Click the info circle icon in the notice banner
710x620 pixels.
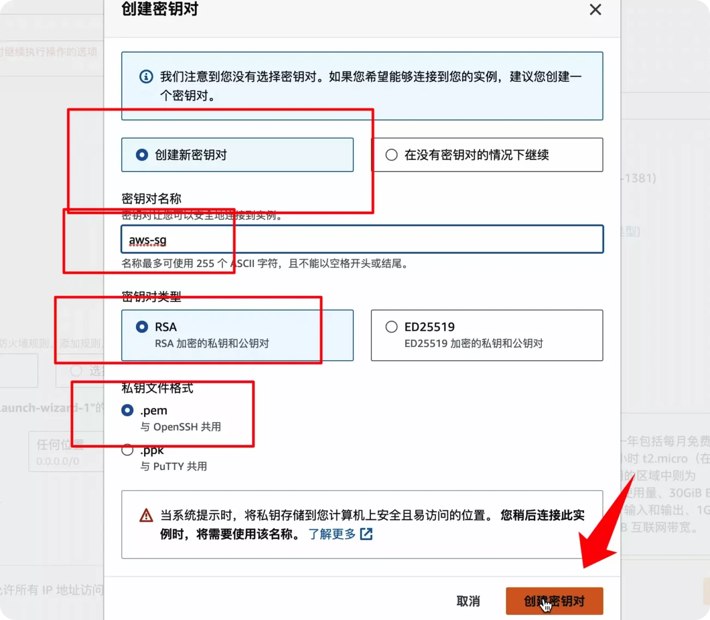(145, 76)
